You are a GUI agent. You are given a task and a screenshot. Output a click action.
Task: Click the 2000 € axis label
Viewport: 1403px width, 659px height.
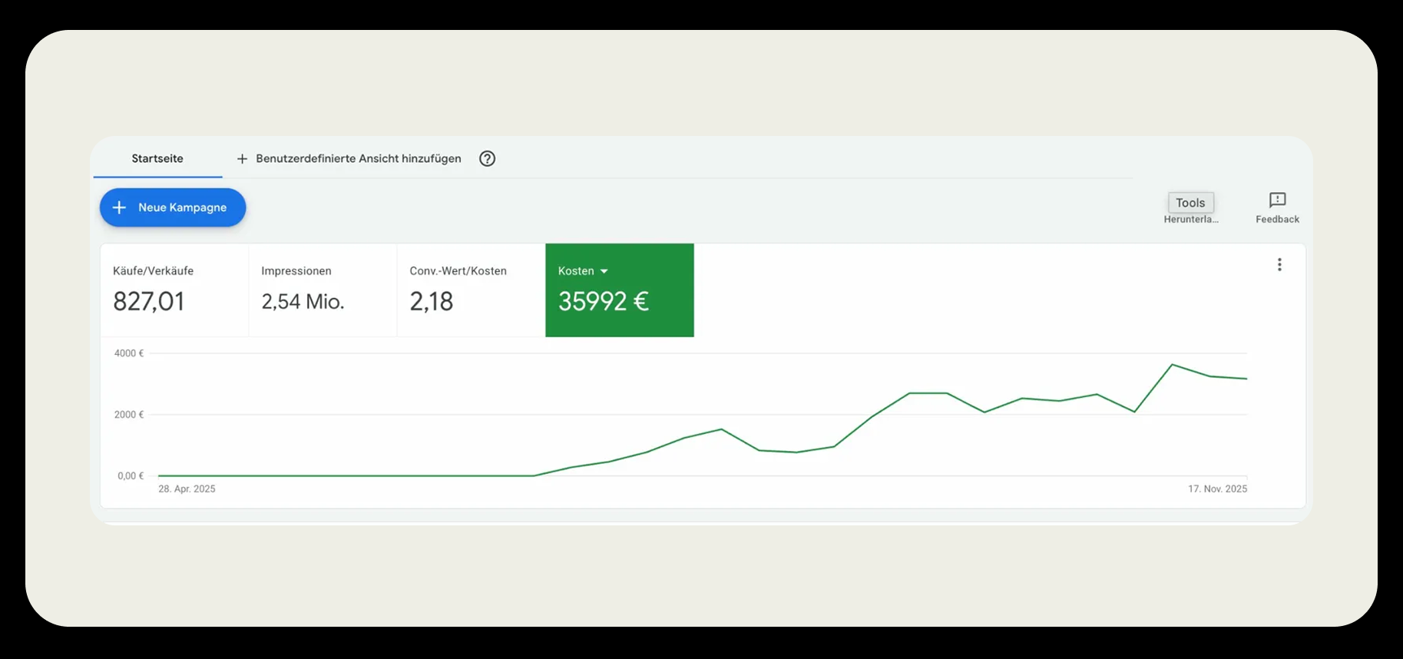[129, 415]
